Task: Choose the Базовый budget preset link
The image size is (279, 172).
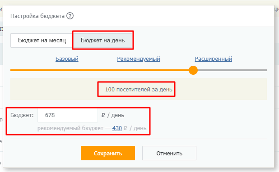Action: click(x=67, y=59)
